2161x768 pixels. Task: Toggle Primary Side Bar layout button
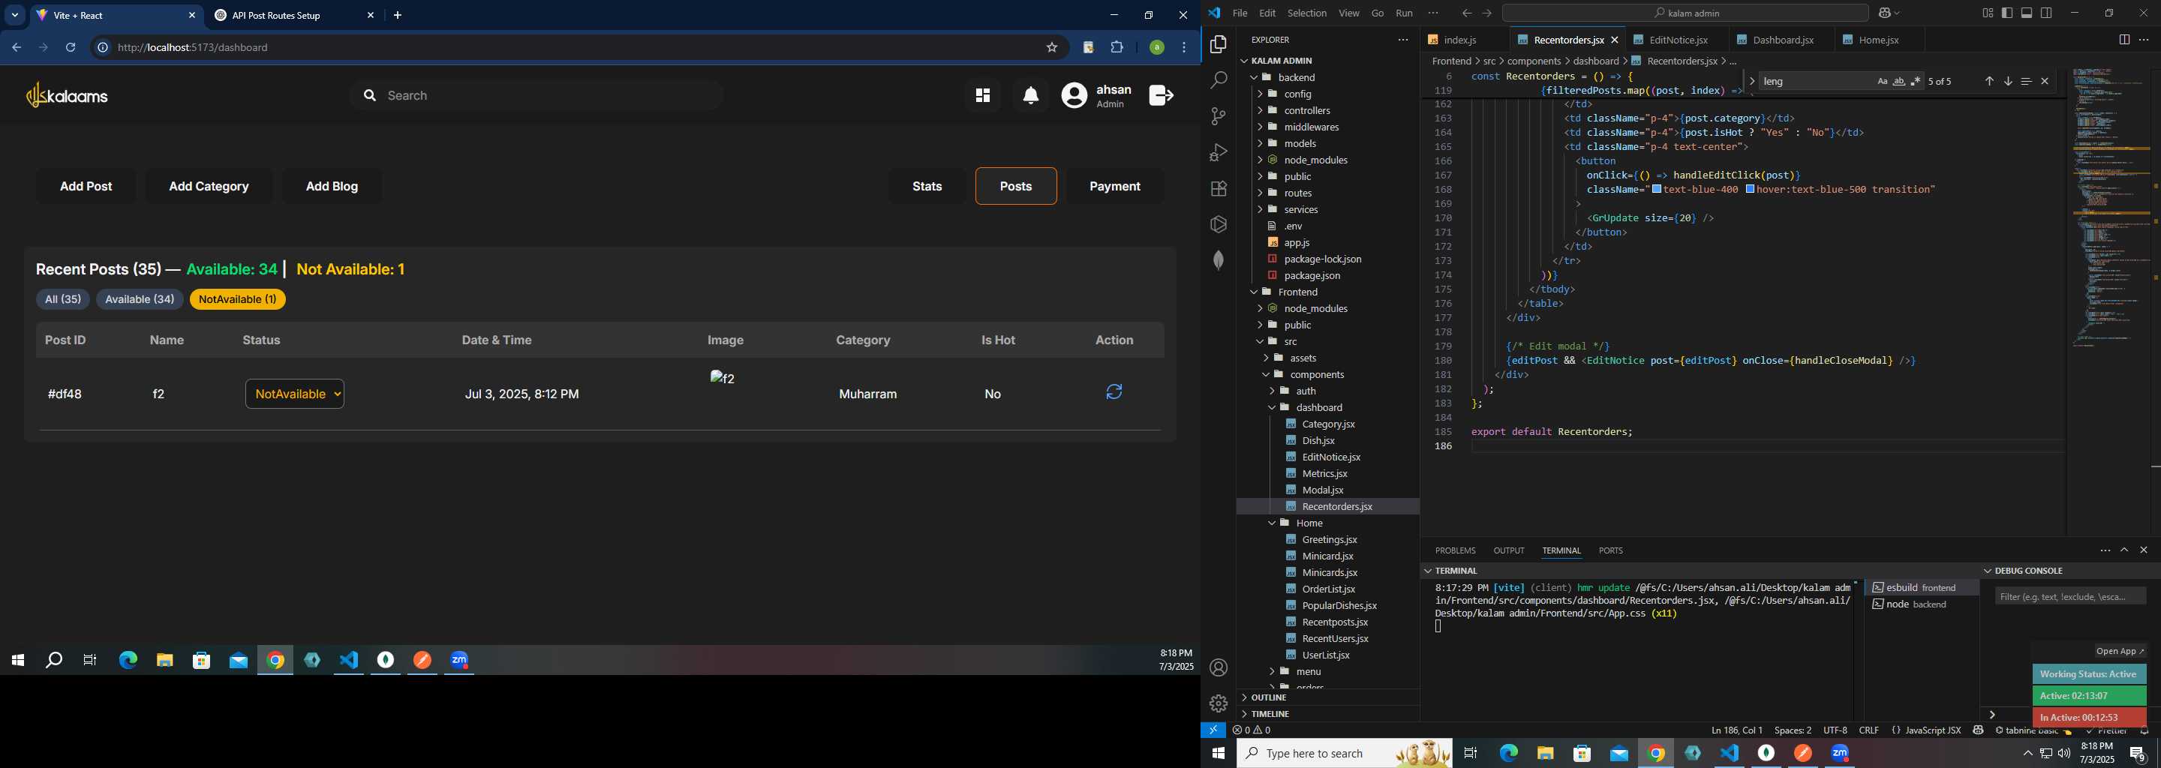[2007, 13]
